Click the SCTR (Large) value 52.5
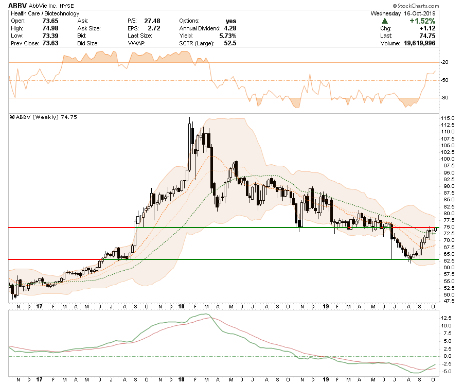Viewport: 463px width, 384px height. [230, 43]
